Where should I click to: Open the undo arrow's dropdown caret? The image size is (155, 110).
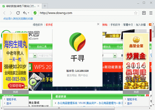tap(28, 13)
